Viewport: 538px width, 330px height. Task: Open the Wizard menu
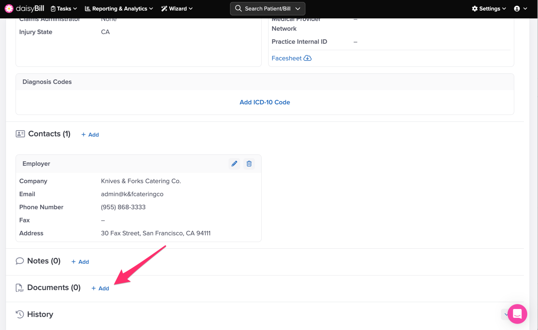pos(177,9)
